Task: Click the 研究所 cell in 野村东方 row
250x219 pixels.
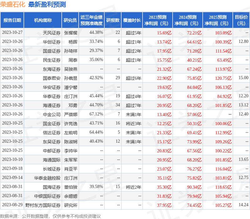Action: click(70, 205)
